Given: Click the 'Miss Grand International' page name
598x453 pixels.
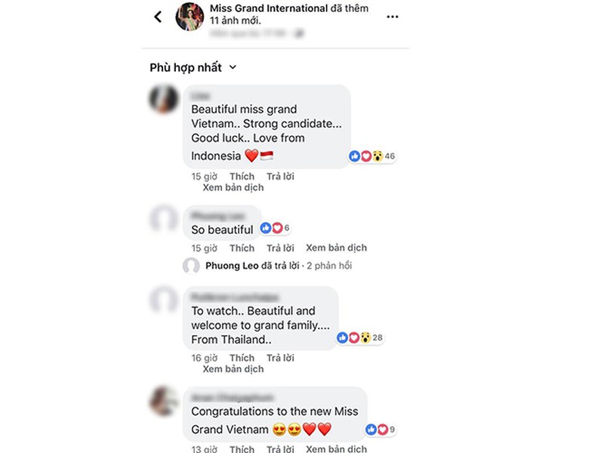Looking at the screenshot, I should coord(269,8).
